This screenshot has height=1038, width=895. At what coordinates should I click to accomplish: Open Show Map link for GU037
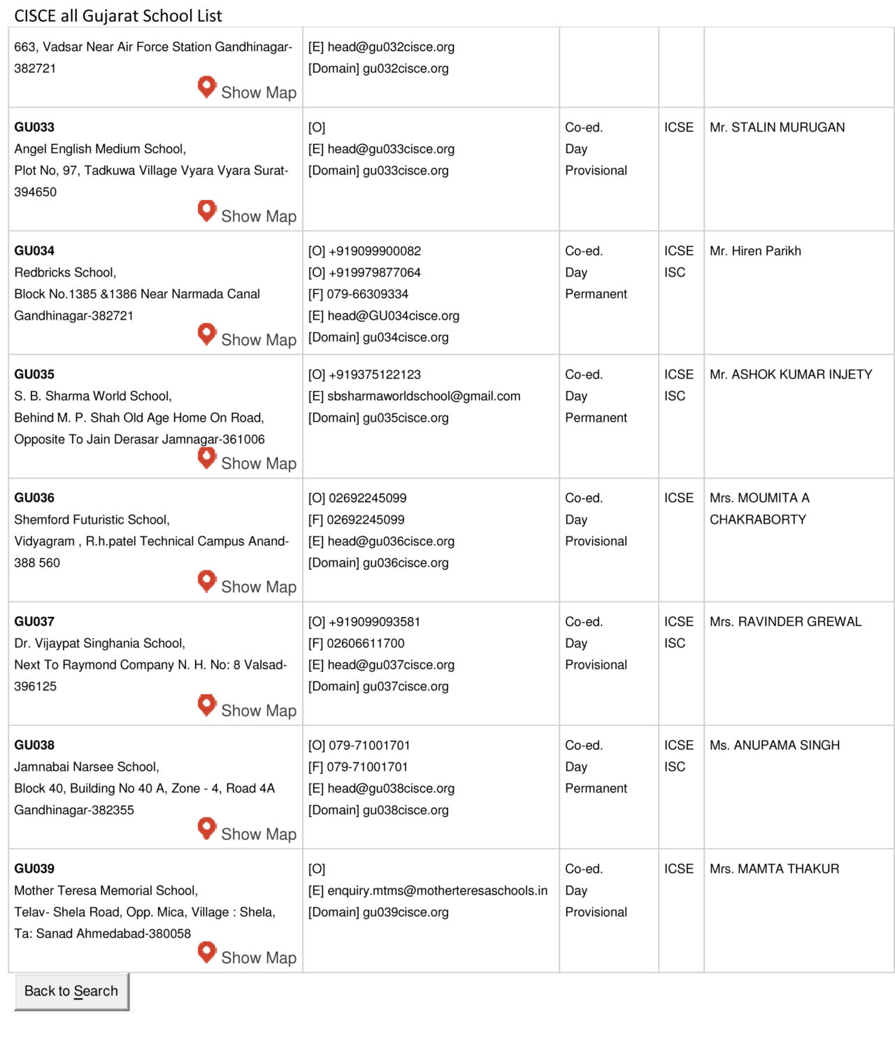pos(259,711)
